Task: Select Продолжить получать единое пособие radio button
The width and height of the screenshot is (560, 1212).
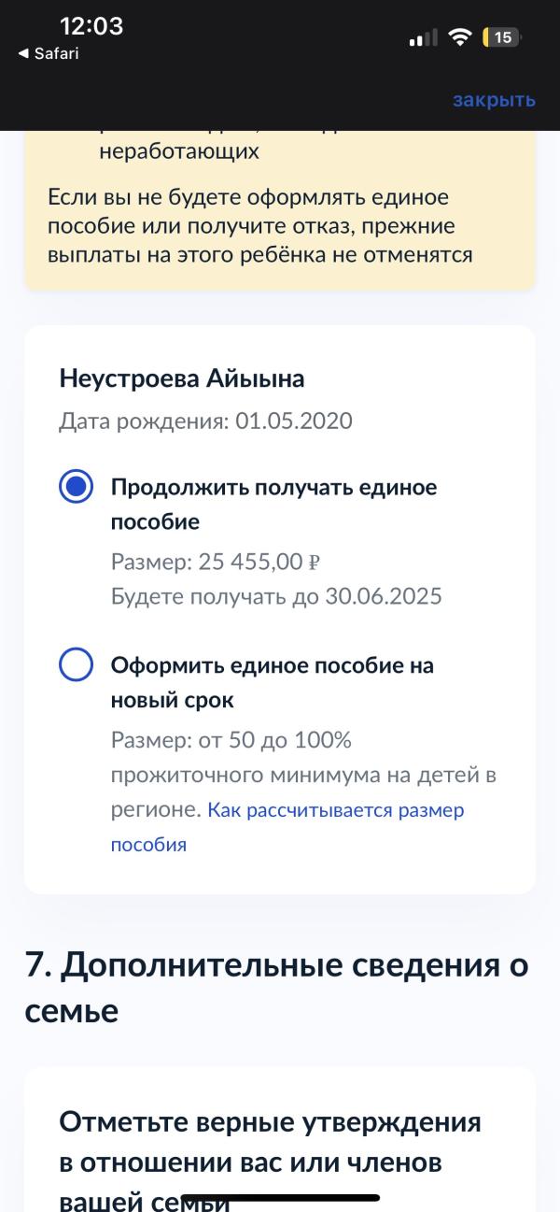Action: pyautogui.click(x=76, y=487)
